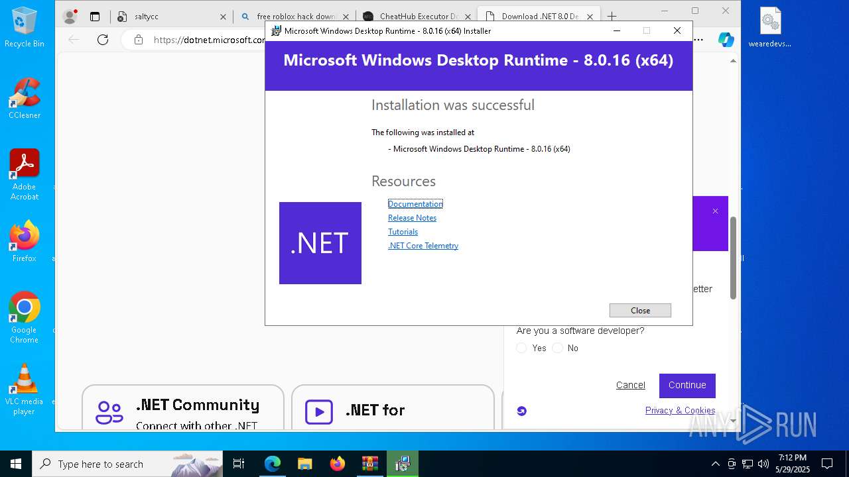The image size is (849, 477).
Task: Click the survey panel scrollbar
Action: 733,258
